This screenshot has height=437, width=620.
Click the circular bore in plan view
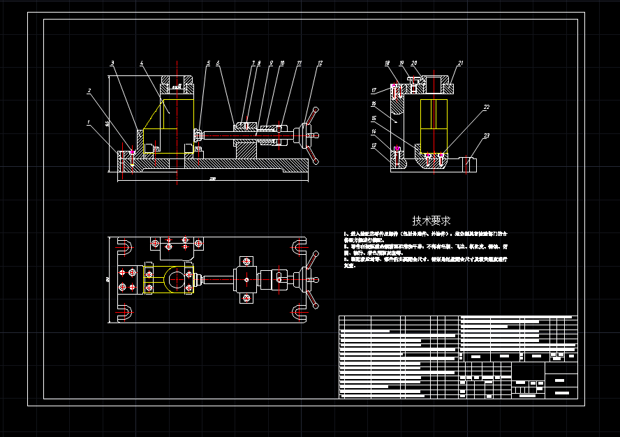point(178,279)
